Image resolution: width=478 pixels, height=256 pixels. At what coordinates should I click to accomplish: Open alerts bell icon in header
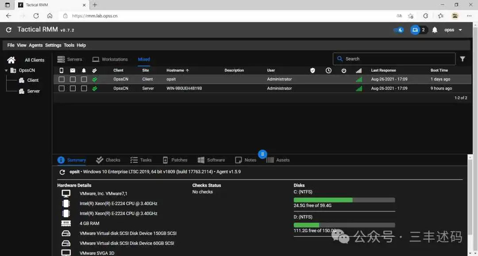(435, 30)
